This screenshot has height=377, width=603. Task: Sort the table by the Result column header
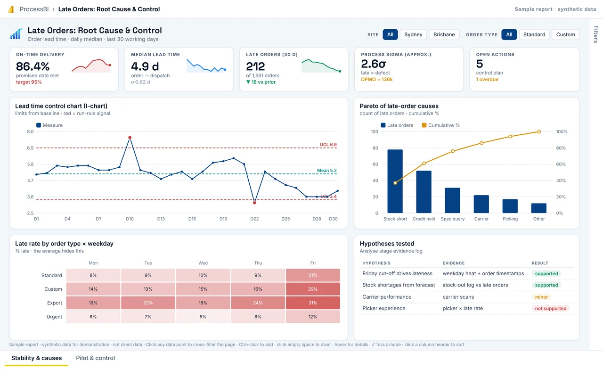540,263
